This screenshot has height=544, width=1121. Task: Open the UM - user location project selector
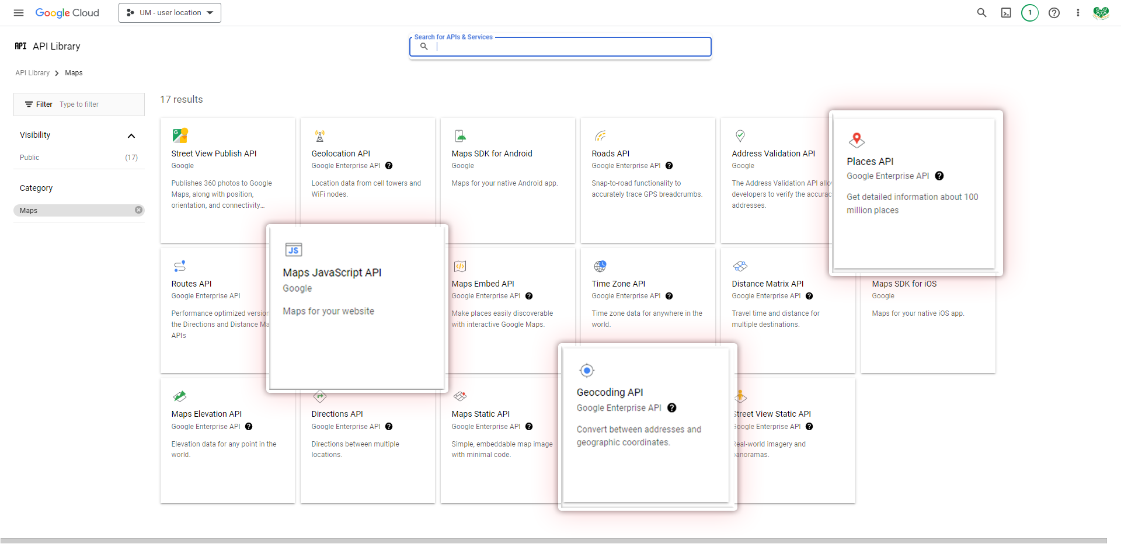170,13
